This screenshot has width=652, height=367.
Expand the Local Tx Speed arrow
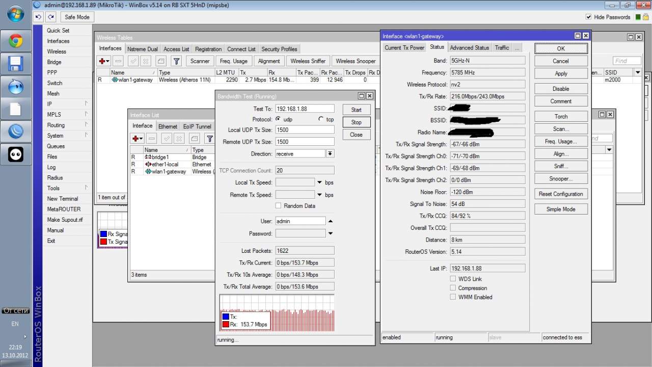coord(320,182)
